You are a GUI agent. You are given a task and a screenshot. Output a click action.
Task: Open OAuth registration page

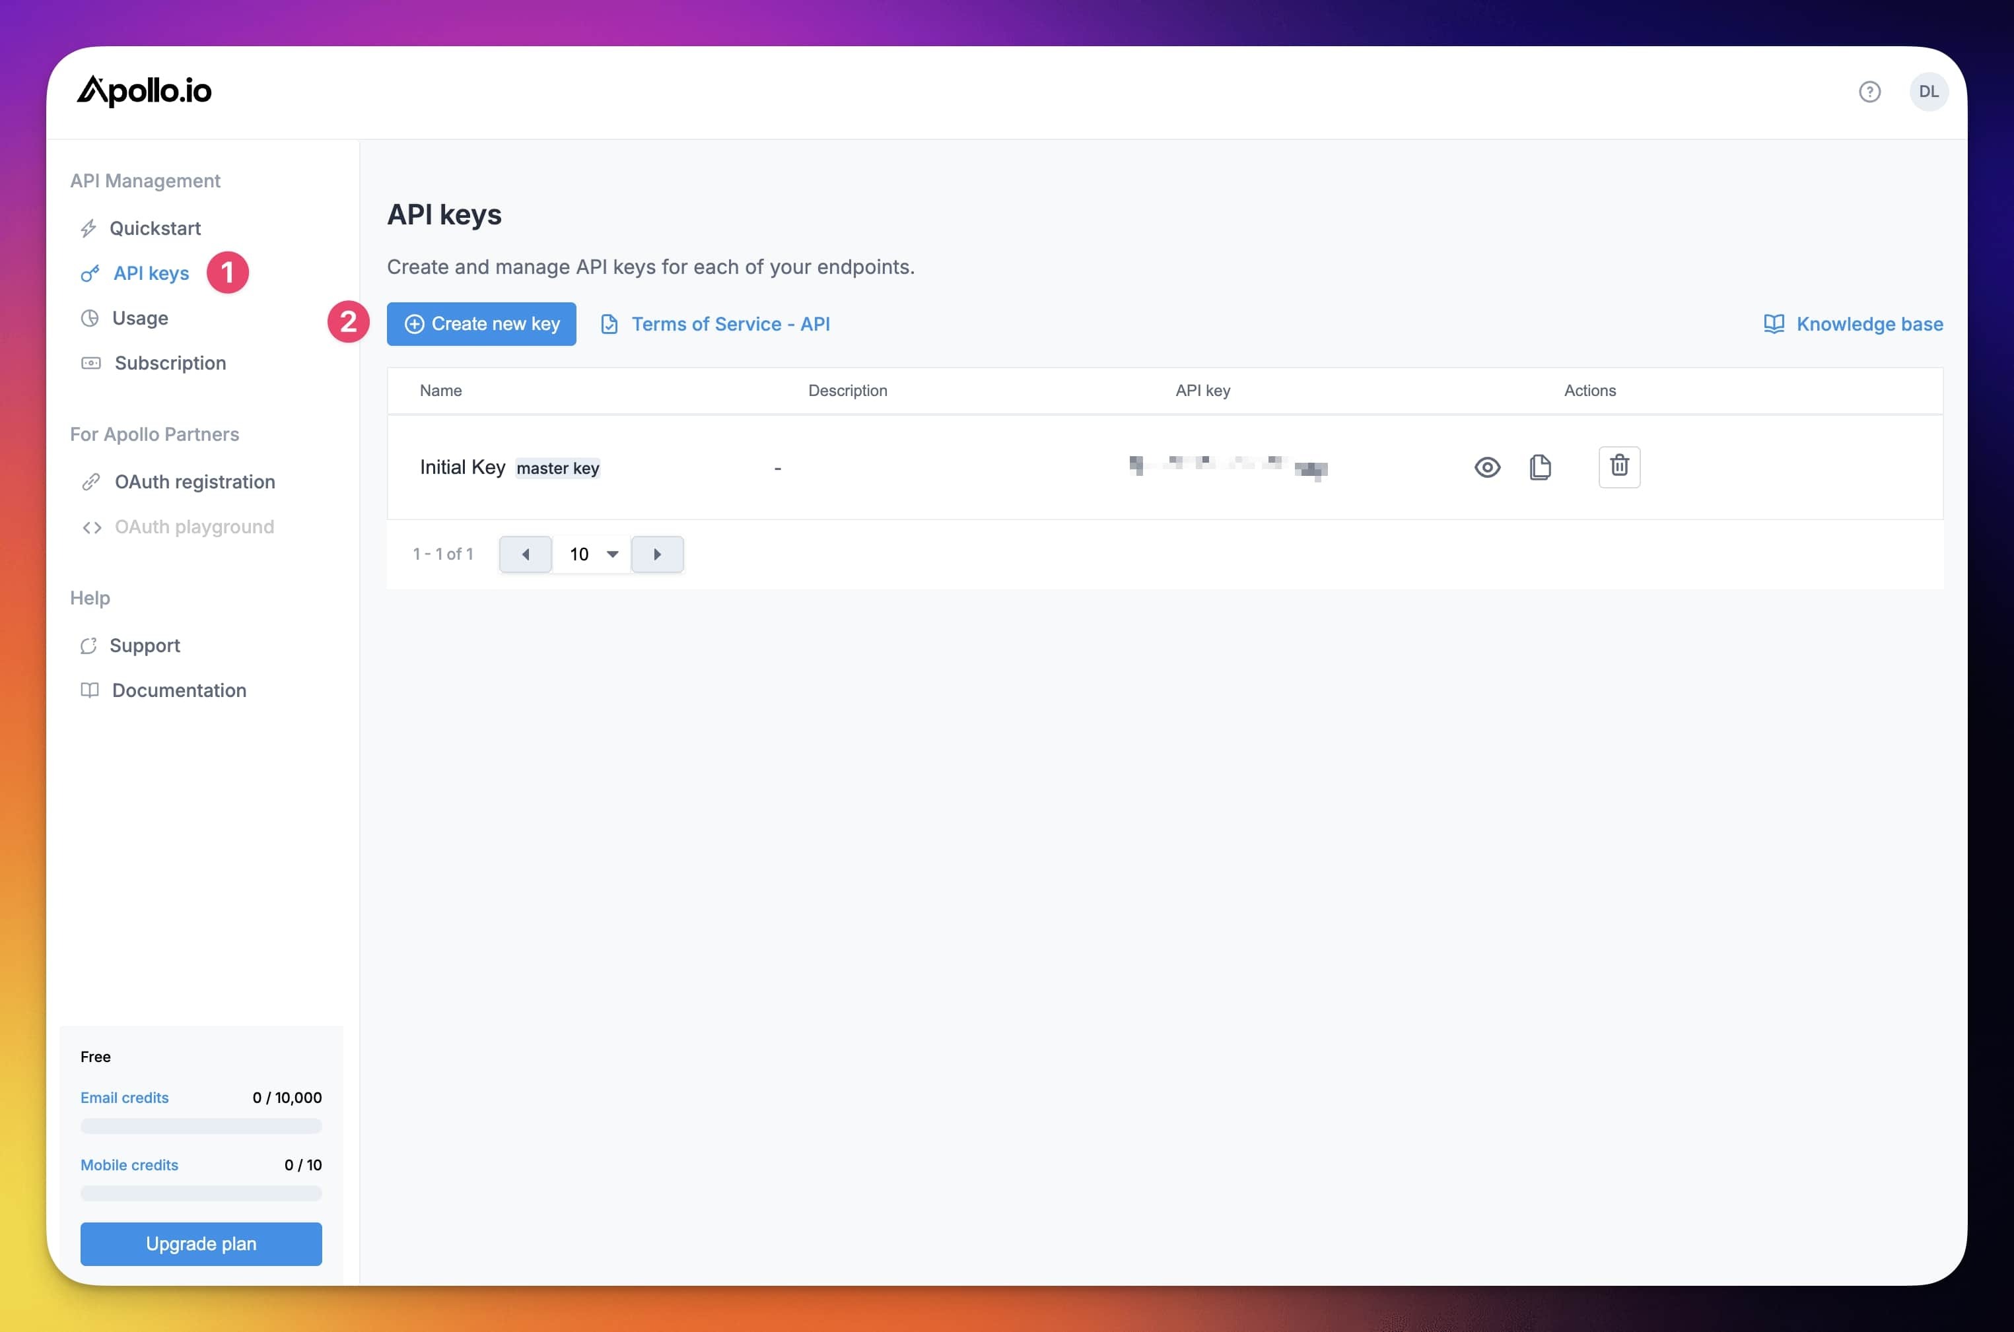[195, 483]
